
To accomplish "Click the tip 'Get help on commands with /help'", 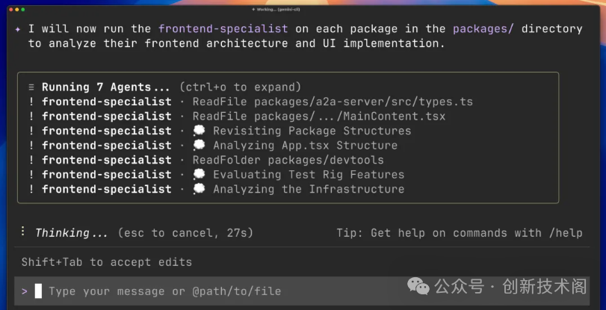I will 460,233.
